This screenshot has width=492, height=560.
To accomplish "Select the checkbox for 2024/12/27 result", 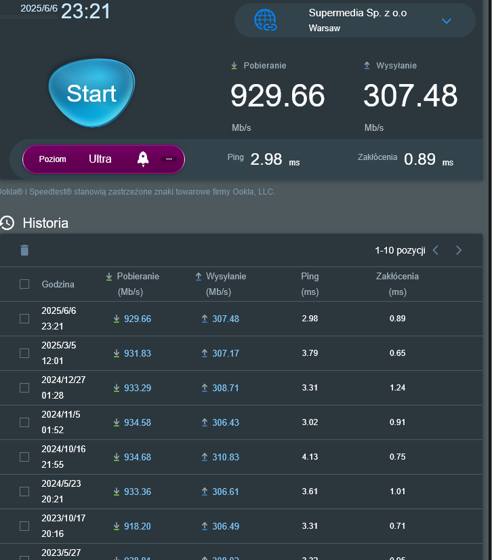I will coord(24,388).
